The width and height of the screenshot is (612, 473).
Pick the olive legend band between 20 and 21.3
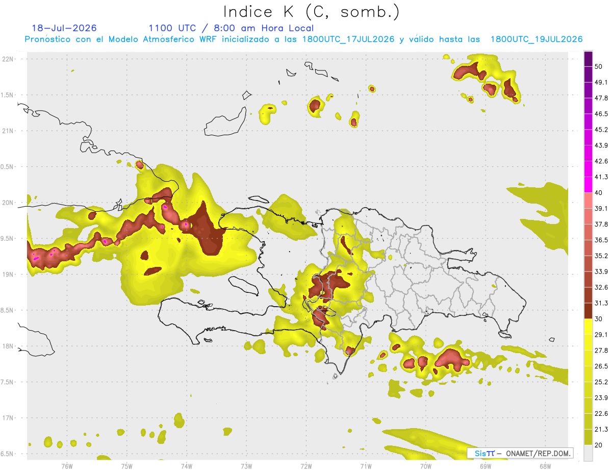coord(589,437)
